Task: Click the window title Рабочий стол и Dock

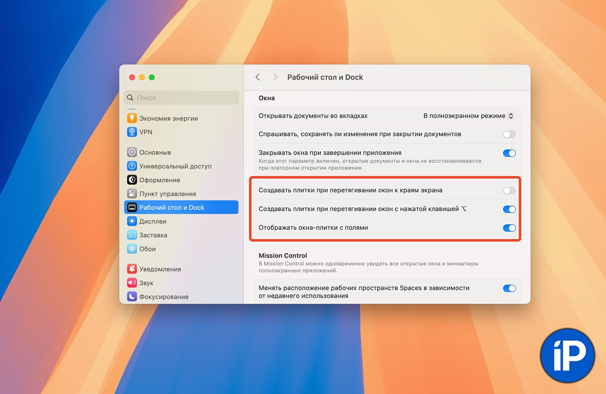Action: click(325, 77)
